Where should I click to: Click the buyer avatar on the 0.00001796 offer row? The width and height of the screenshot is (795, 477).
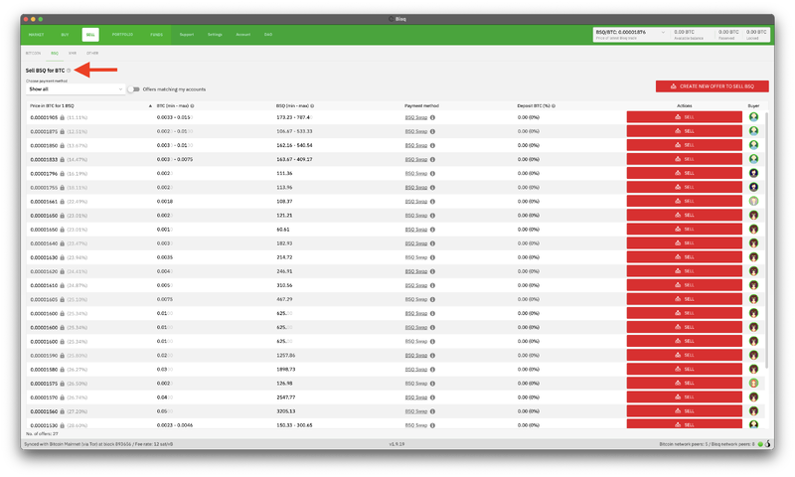754,173
